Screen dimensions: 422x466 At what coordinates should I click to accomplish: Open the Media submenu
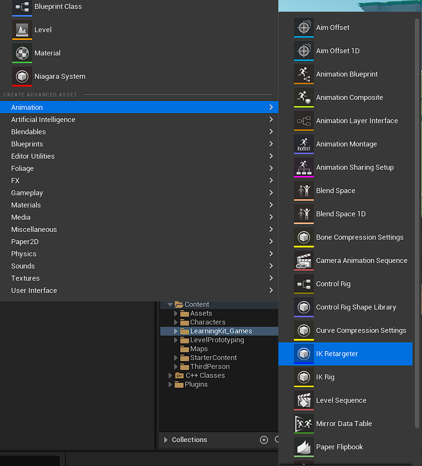(x=139, y=217)
